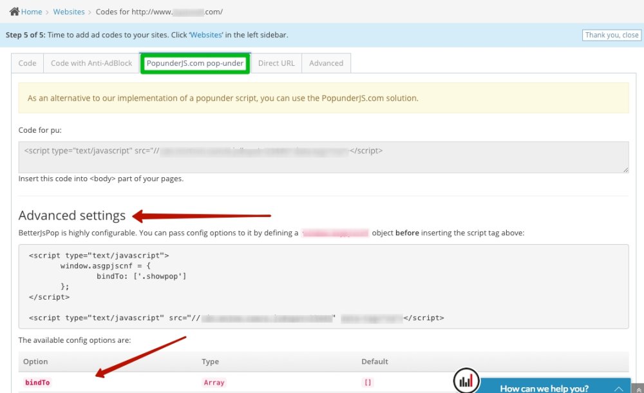The width and height of the screenshot is (644, 393).
Task: Open the Code with Anti-AdBlock tab
Action: tap(91, 63)
